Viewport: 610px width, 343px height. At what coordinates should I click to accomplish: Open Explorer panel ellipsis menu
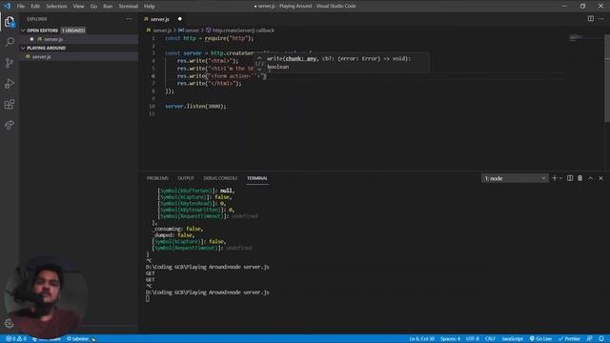pos(130,19)
